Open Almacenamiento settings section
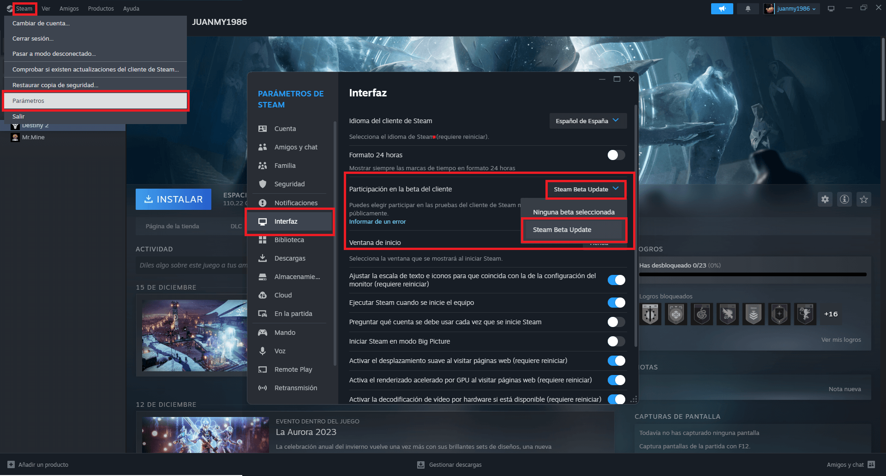The width and height of the screenshot is (886, 476). (289, 277)
